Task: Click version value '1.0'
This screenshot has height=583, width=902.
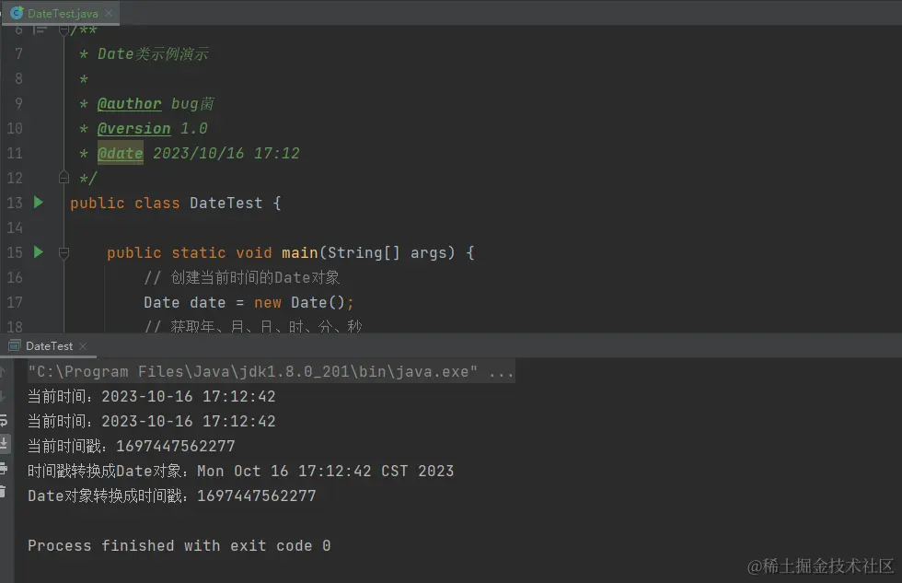Action: click(194, 128)
